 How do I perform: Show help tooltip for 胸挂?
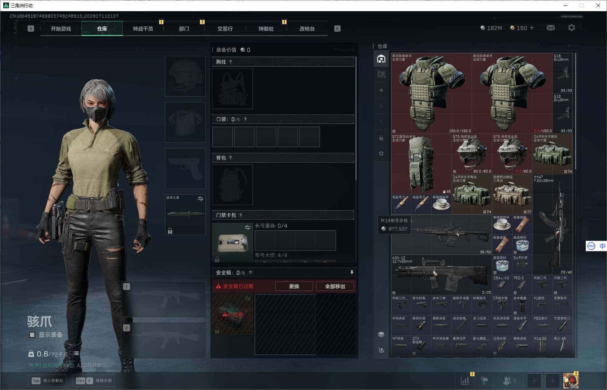(231, 62)
